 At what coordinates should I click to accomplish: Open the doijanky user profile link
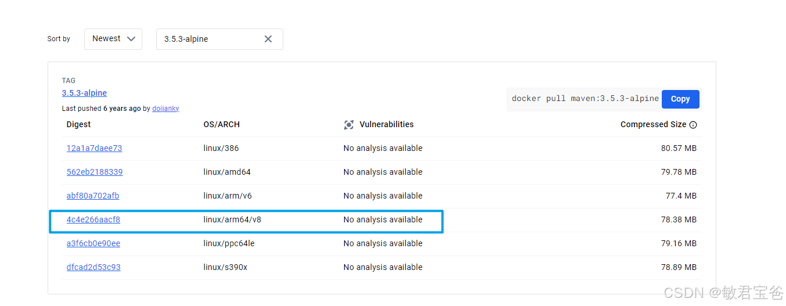[x=165, y=109]
